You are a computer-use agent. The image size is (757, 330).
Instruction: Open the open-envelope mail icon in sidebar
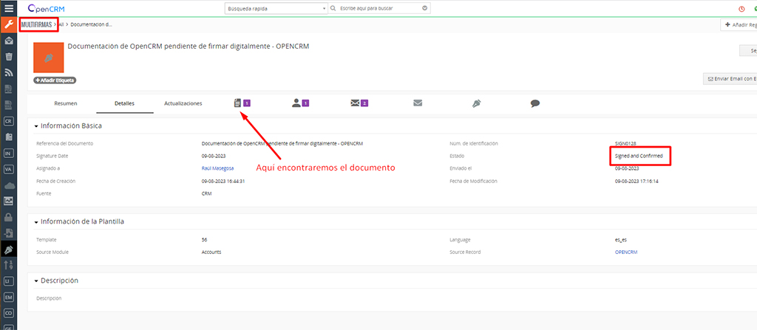click(8, 41)
